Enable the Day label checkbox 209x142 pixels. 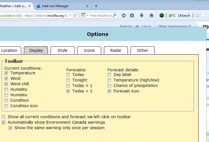(x=109, y=74)
